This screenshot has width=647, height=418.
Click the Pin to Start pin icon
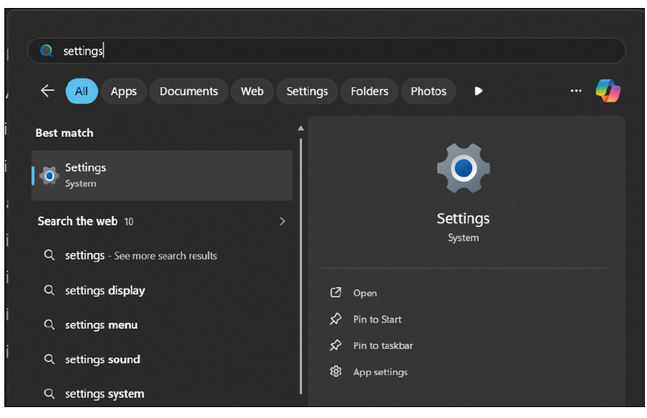(336, 319)
